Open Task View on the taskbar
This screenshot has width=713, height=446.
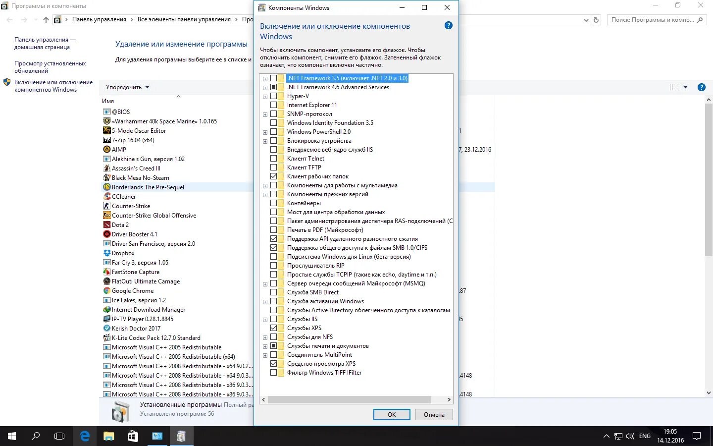point(59,436)
